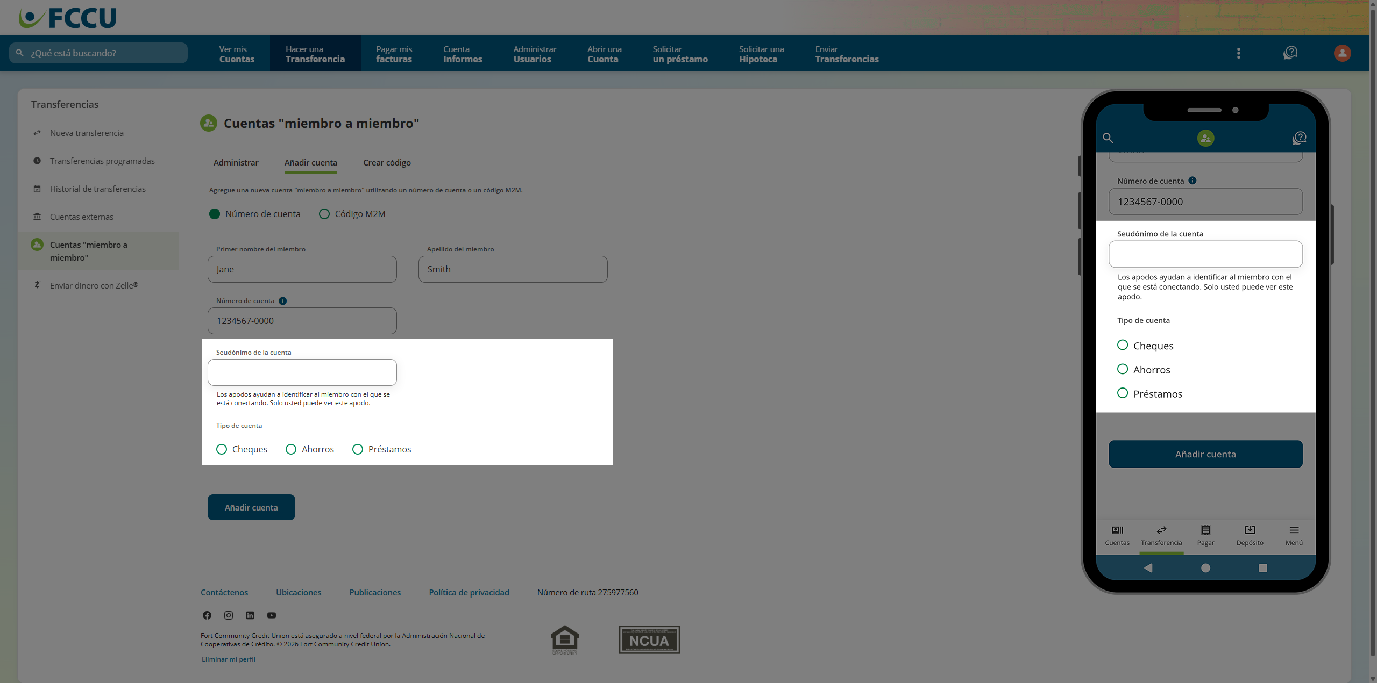Select Ahorros radio in phone preview
Image resolution: width=1377 pixels, height=683 pixels.
(1123, 369)
